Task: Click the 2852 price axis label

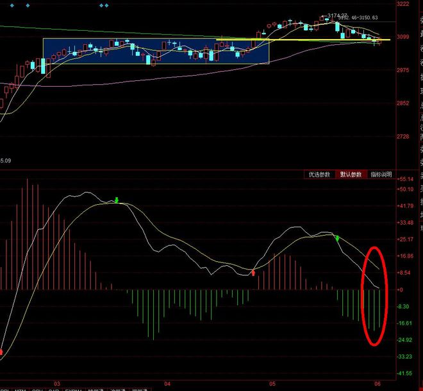Action: coord(402,103)
